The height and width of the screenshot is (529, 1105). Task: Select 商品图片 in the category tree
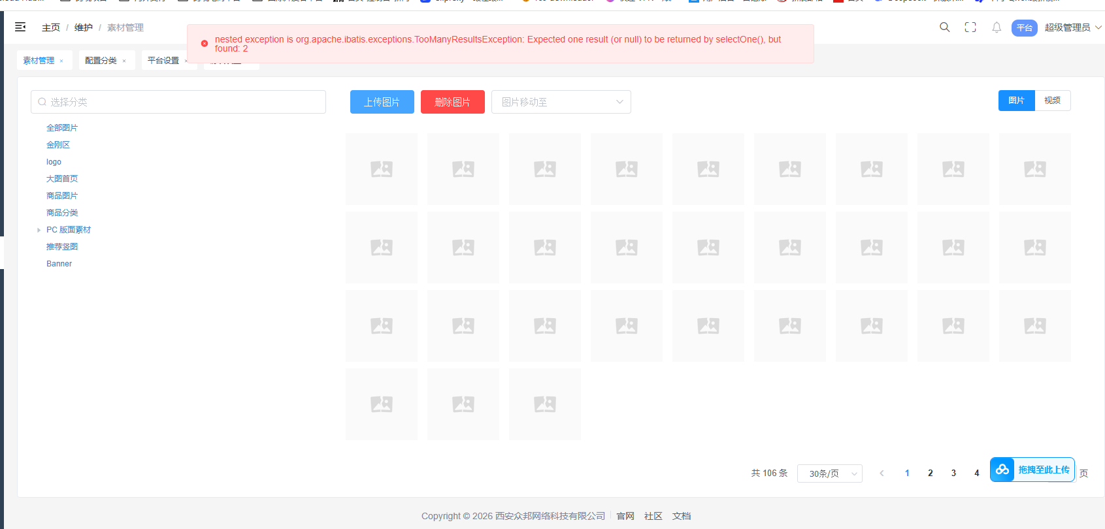pyautogui.click(x=62, y=196)
